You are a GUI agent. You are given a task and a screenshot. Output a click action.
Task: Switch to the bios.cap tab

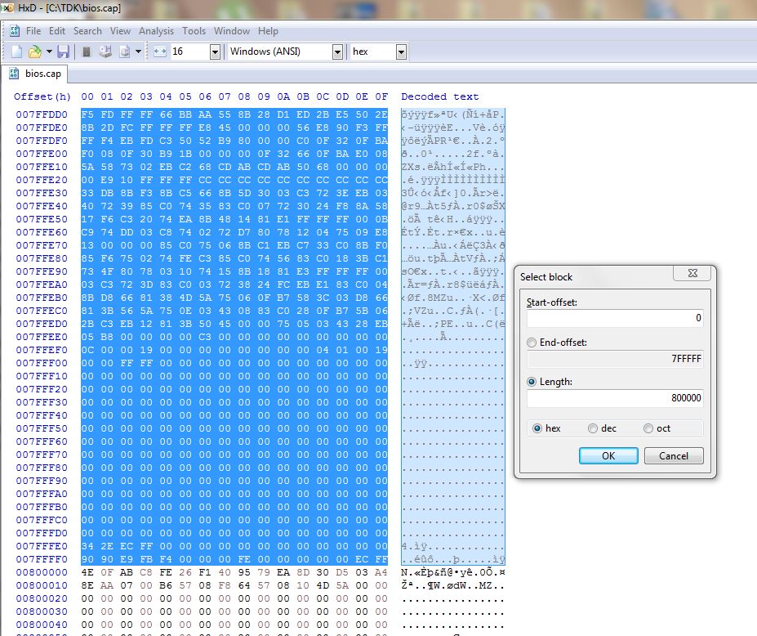[x=35, y=74]
